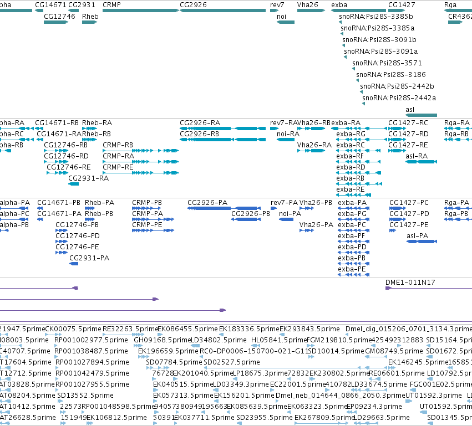
Task: Click the CG2926-PB protein label
Action: [x=251, y=214]
